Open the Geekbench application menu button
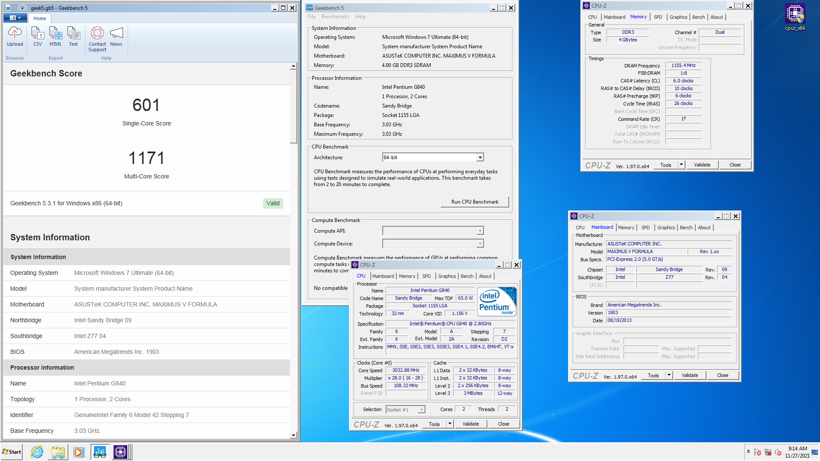The height and width of the screenshot is (461, 820). tap(15, 18)
